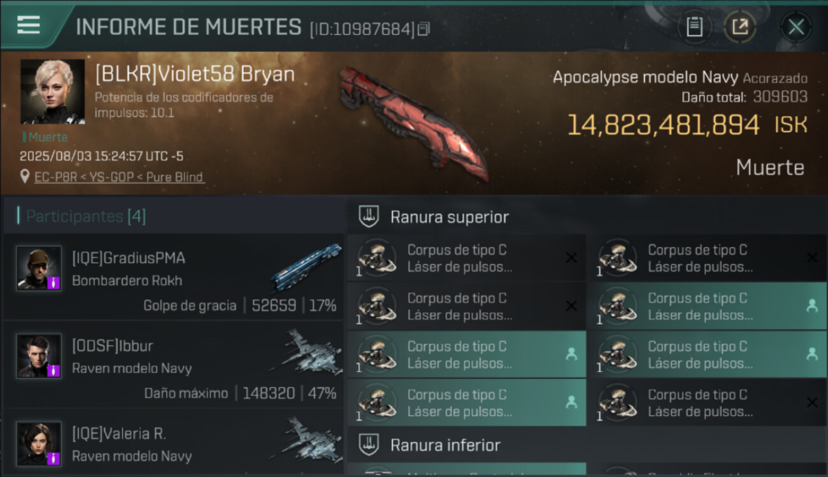
Task: Close the kill report window
Action: pos(796,27)
